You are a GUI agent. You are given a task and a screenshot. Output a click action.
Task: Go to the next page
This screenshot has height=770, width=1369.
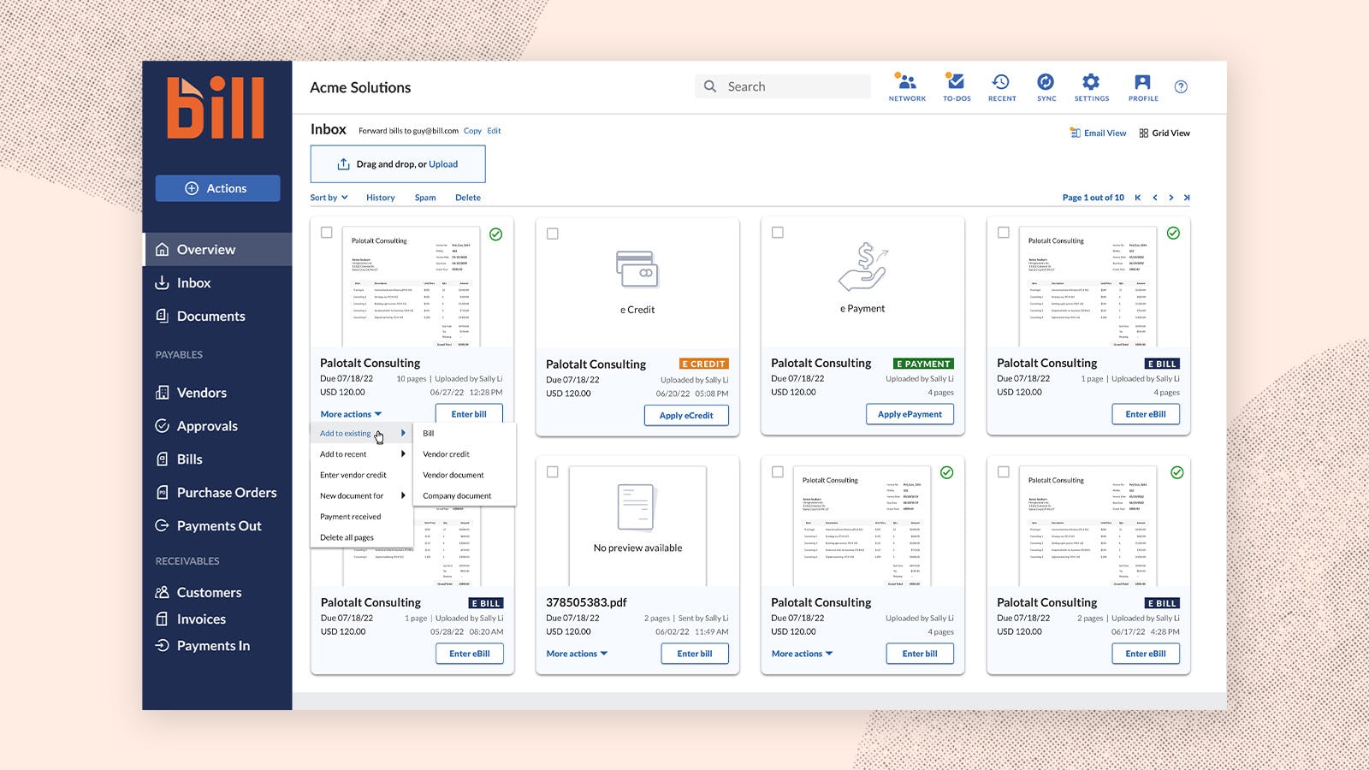click(x=1171, y=198)
